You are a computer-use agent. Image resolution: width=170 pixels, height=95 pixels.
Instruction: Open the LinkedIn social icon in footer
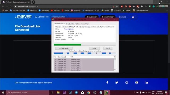147,83
